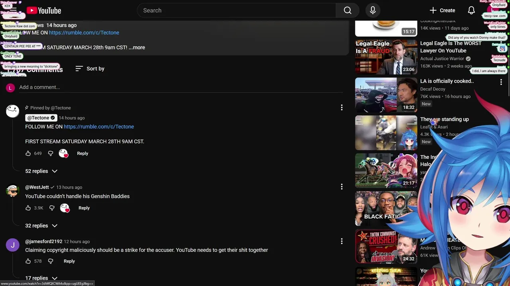Click Tectone's avatar on pinned comment

[12, 111]
